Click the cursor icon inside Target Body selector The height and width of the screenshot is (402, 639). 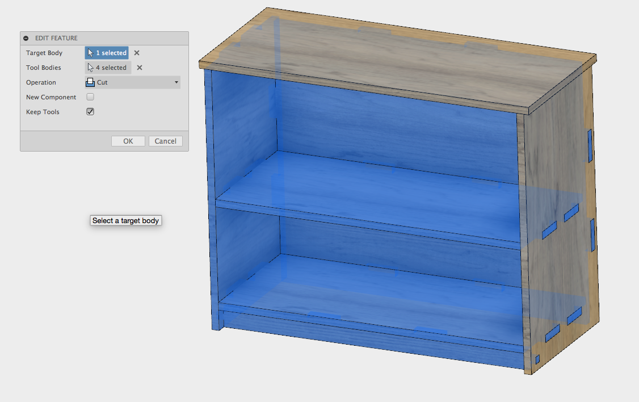tap(91, 52)
